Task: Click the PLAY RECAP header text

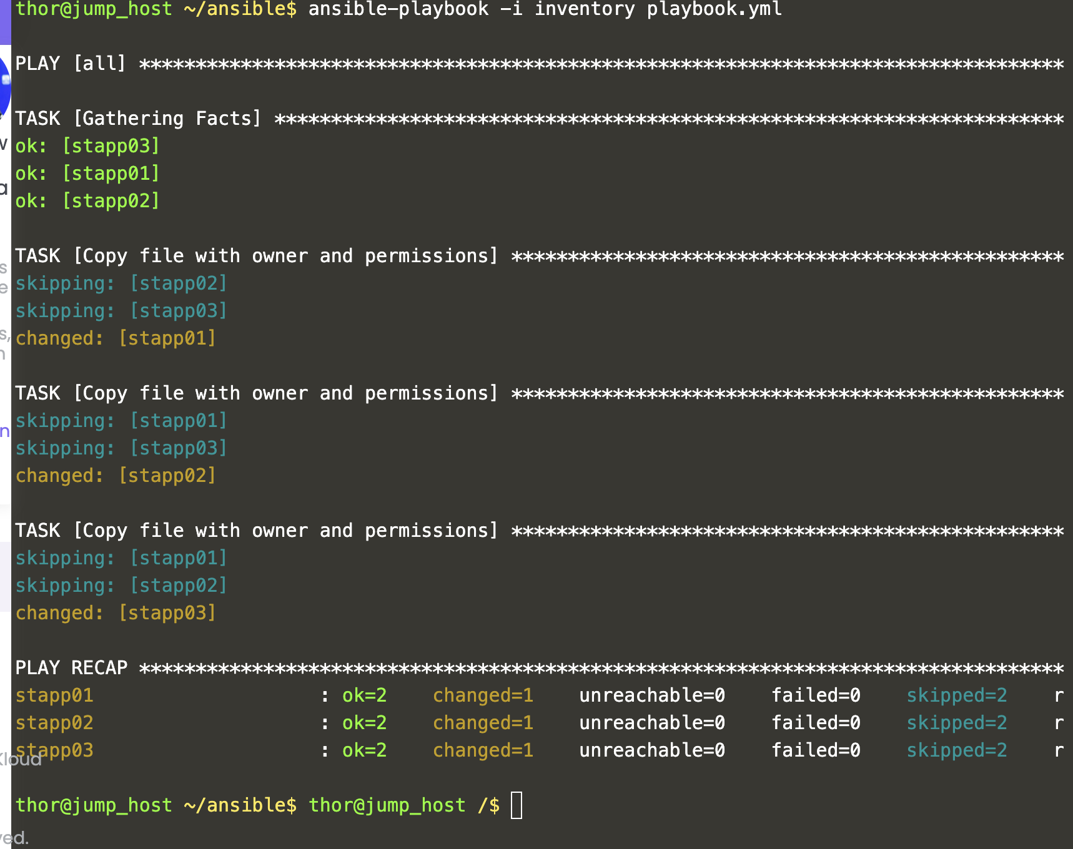Action: click(71, 668)
